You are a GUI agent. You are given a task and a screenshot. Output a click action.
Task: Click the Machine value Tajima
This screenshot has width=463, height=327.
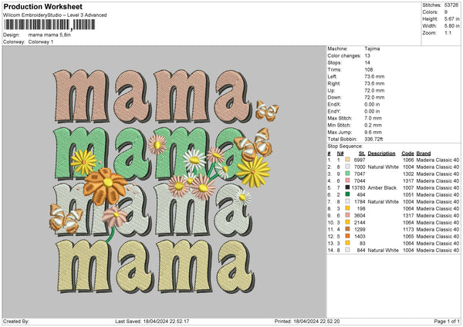pos(372,49)
